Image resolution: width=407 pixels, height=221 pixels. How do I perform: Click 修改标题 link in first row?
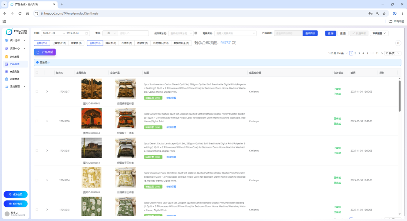171,98
